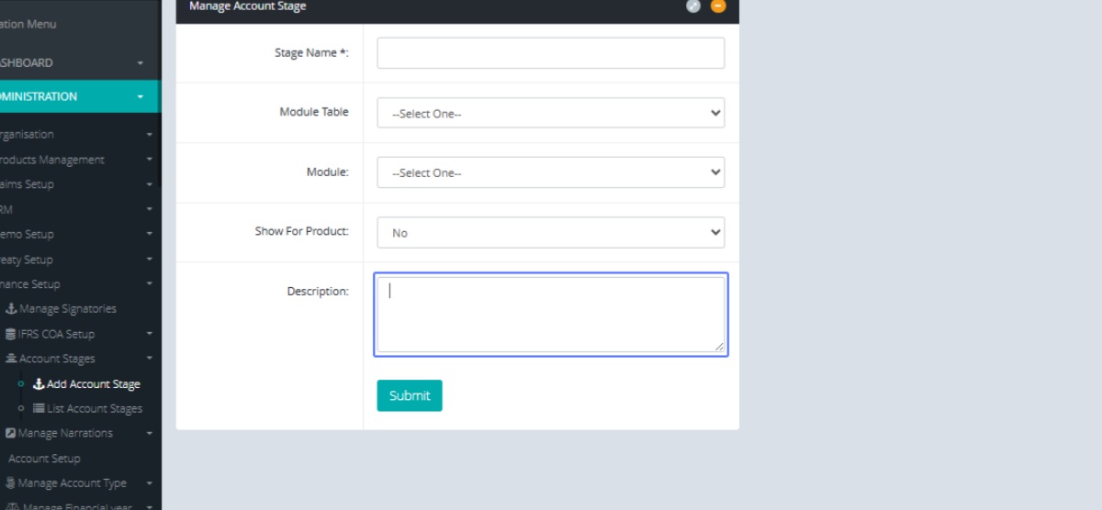
Task: Click the List Account Stages list icon
Action: point(39,408)
